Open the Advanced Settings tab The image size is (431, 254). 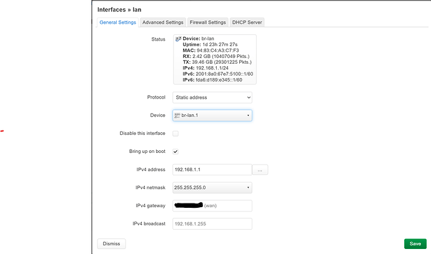click(x=162, y=22)
